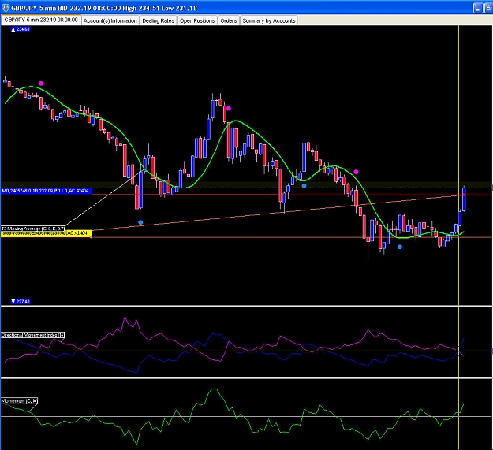Click the orange stop line handle marker
Screen dimensions: 493x450
coord(91,237)
